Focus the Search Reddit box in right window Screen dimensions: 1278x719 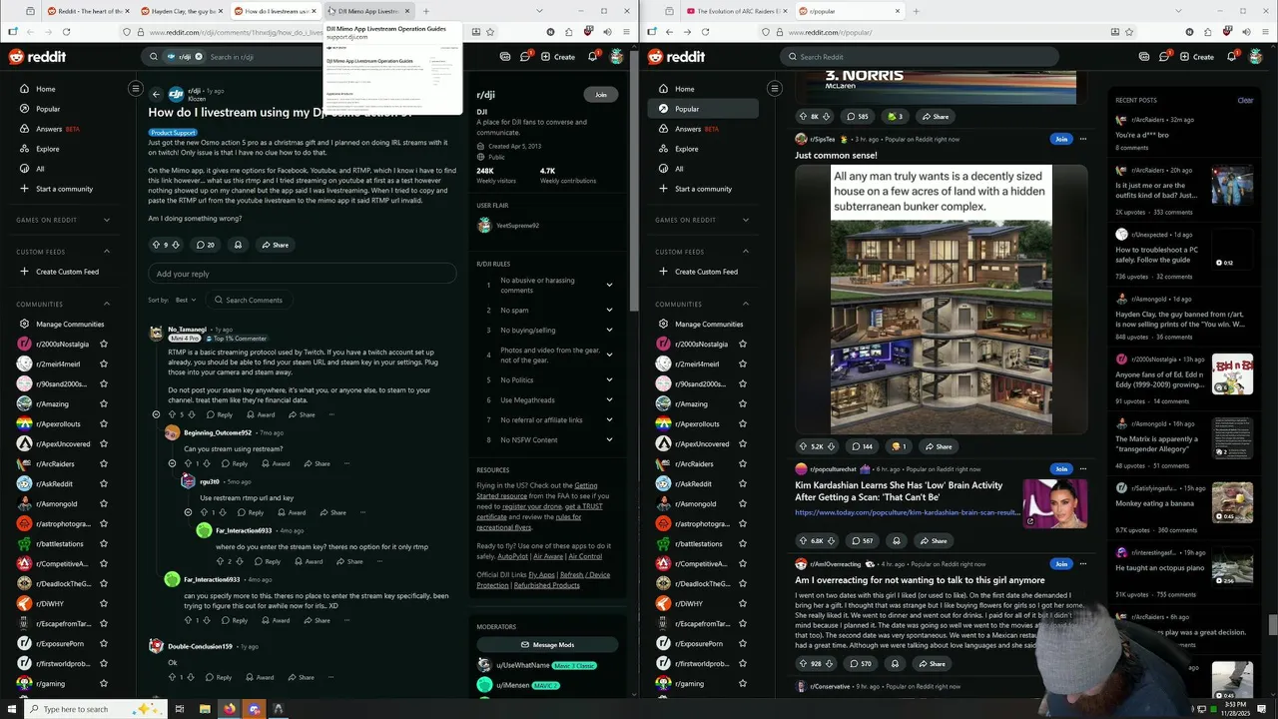tap(919, 57)
